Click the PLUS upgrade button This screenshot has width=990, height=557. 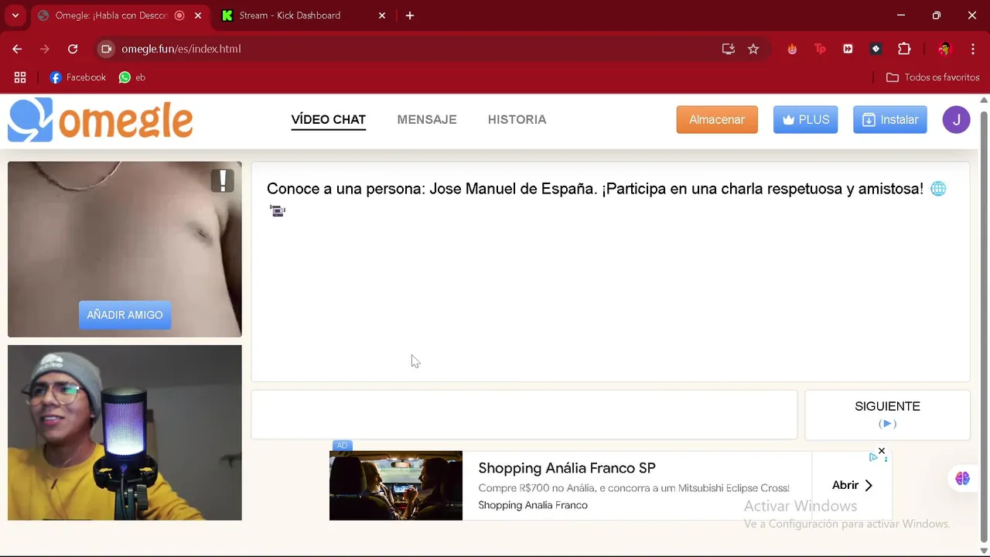[805, 120]
